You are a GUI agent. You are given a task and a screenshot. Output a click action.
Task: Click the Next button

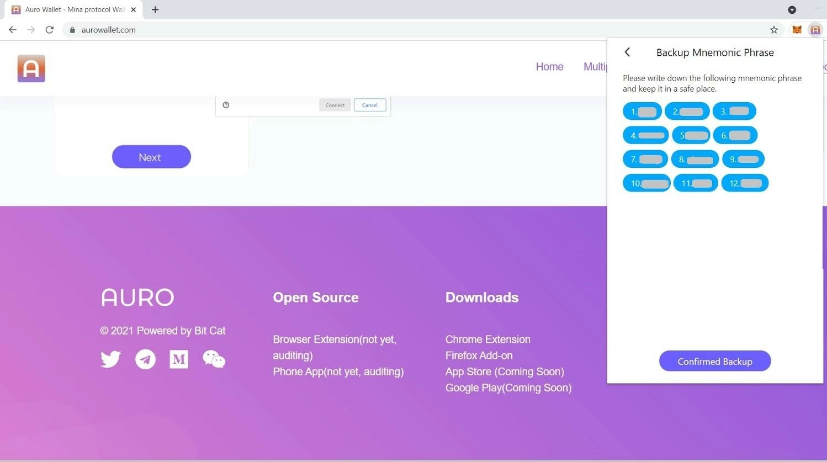[151, 157]
